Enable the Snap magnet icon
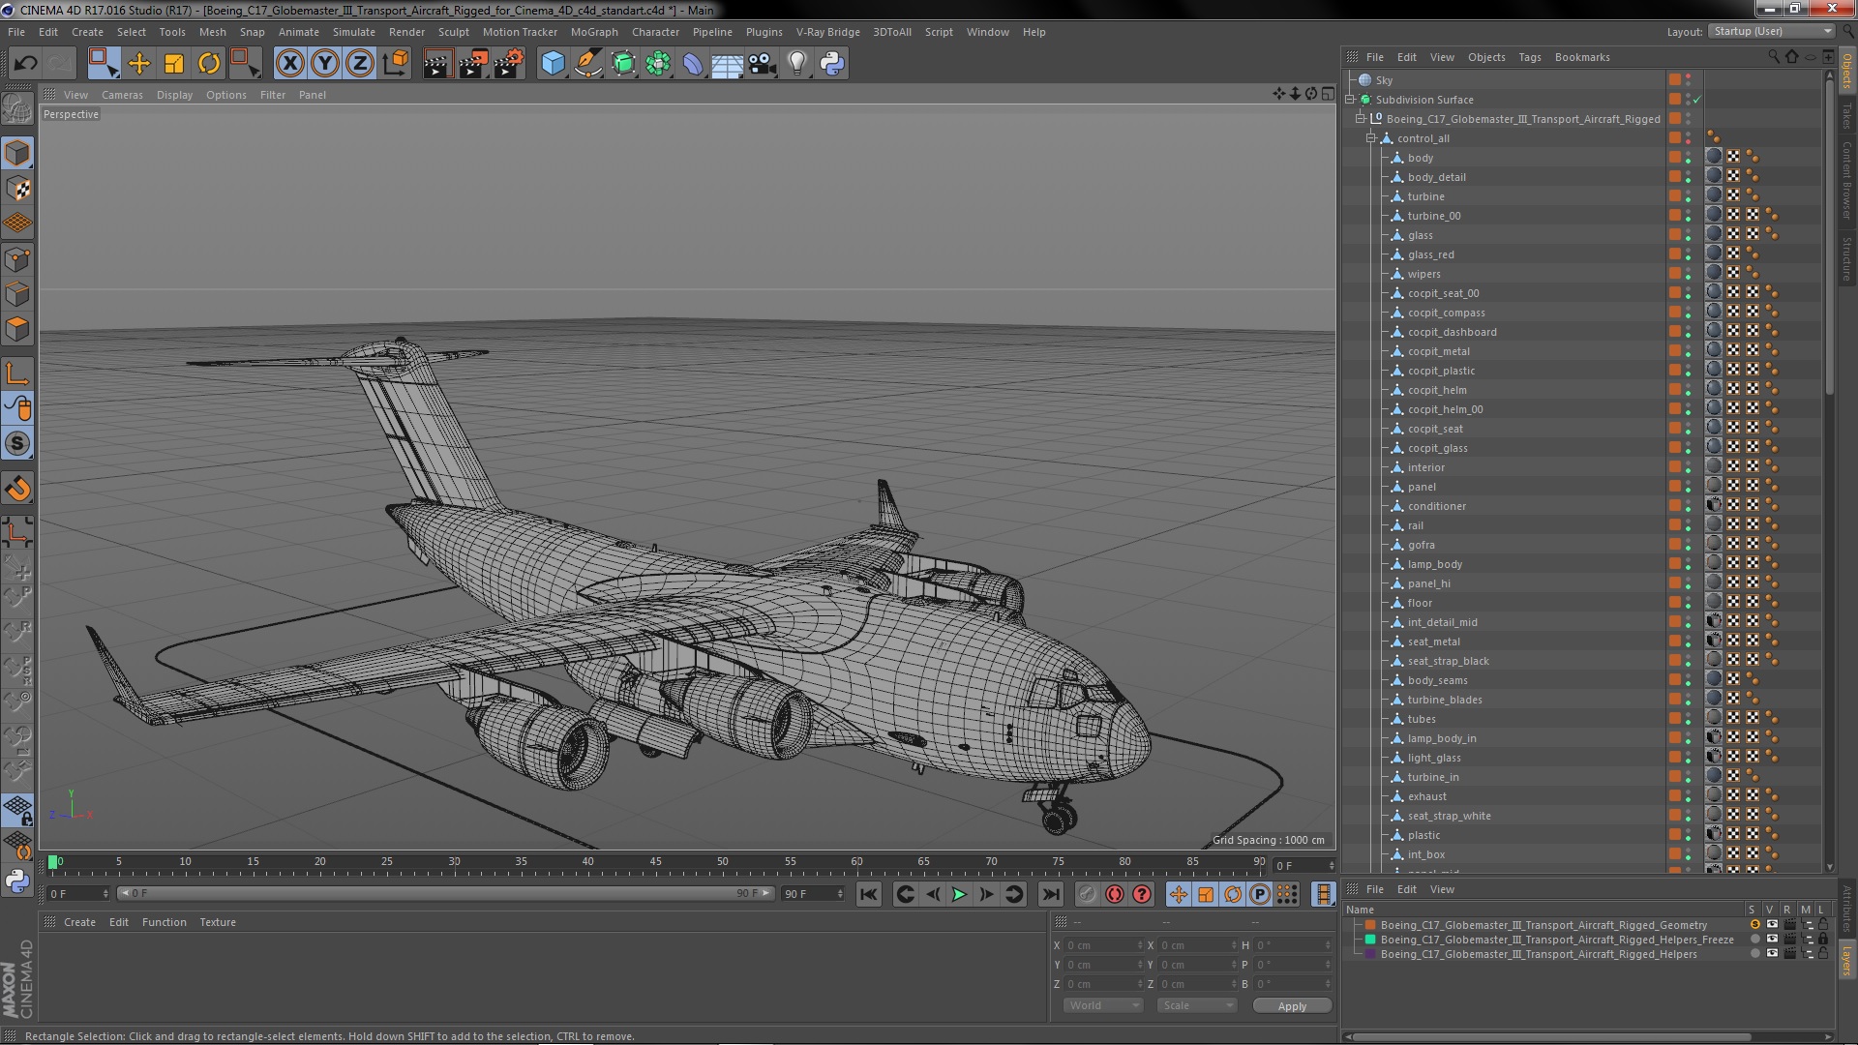This screenshot has height=1045, width=1858. point(17,489)
